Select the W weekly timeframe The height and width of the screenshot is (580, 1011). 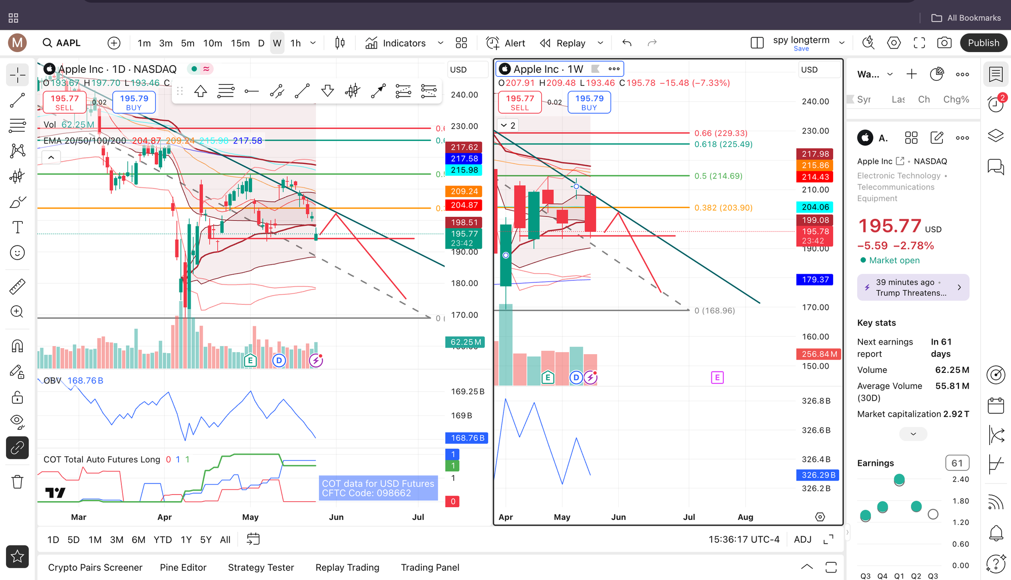tap(277, 43)
